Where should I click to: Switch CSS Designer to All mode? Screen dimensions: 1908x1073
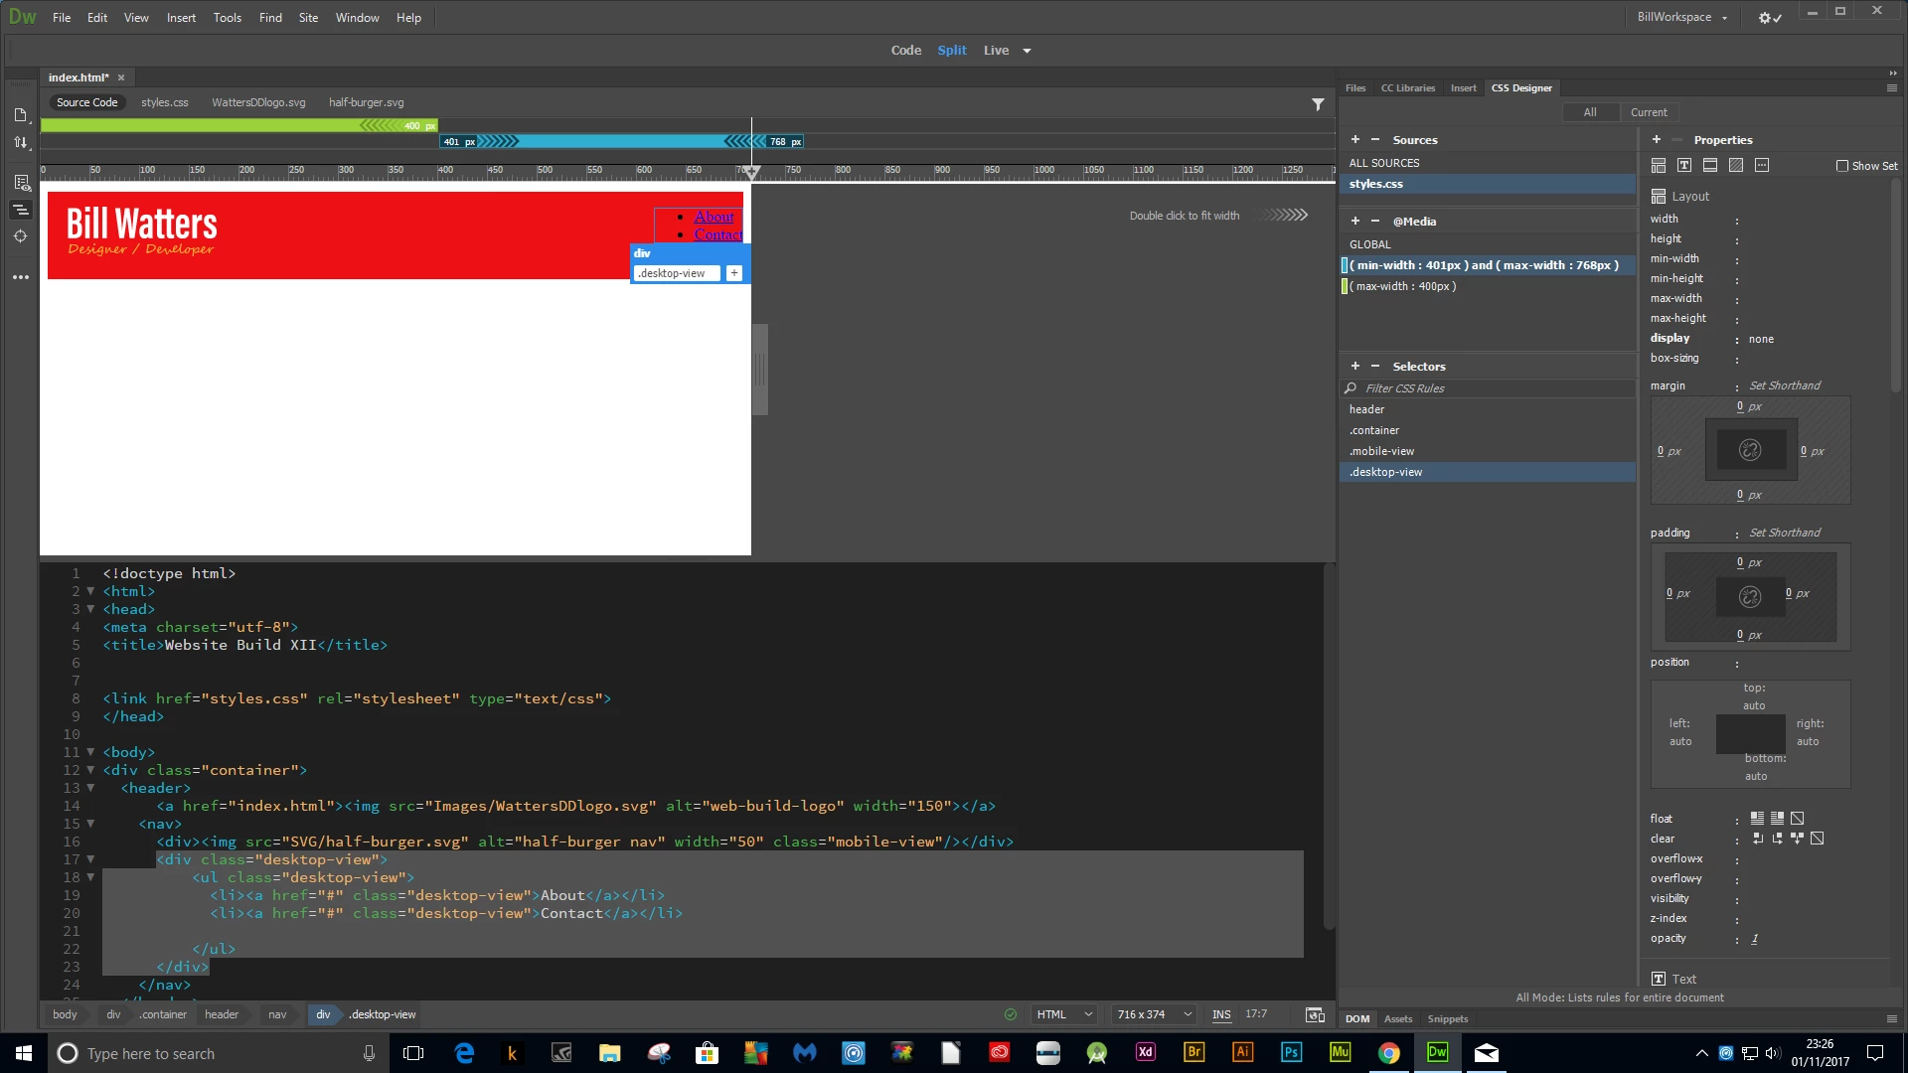[1590, 112]
